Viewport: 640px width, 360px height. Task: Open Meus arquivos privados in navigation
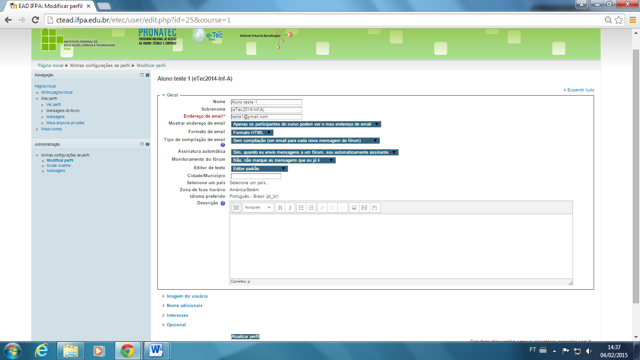tap(65, 123)
